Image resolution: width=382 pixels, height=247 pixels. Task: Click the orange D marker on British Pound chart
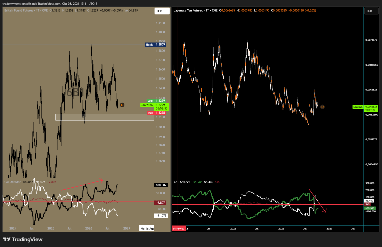pos(122,105)
